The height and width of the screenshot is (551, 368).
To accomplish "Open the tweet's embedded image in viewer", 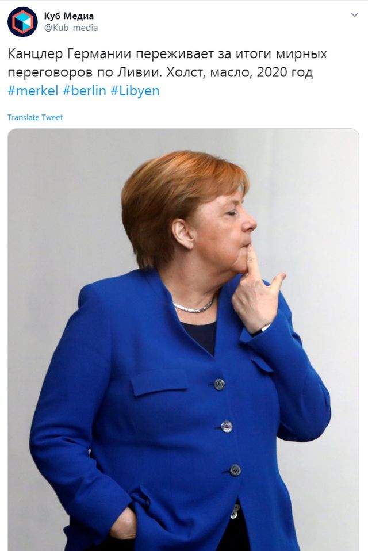I will pos(183,339).
